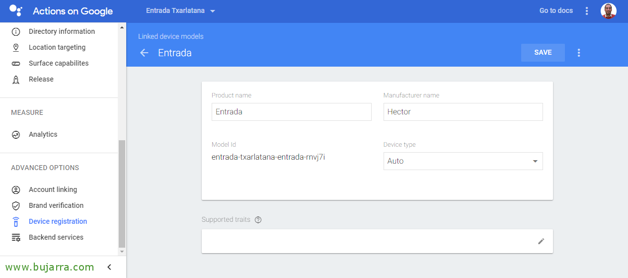Image resolution: width=628 pixels, height=278 pixels.
Task: Click the Actions on Google logo
Action: tap(16, 10)
